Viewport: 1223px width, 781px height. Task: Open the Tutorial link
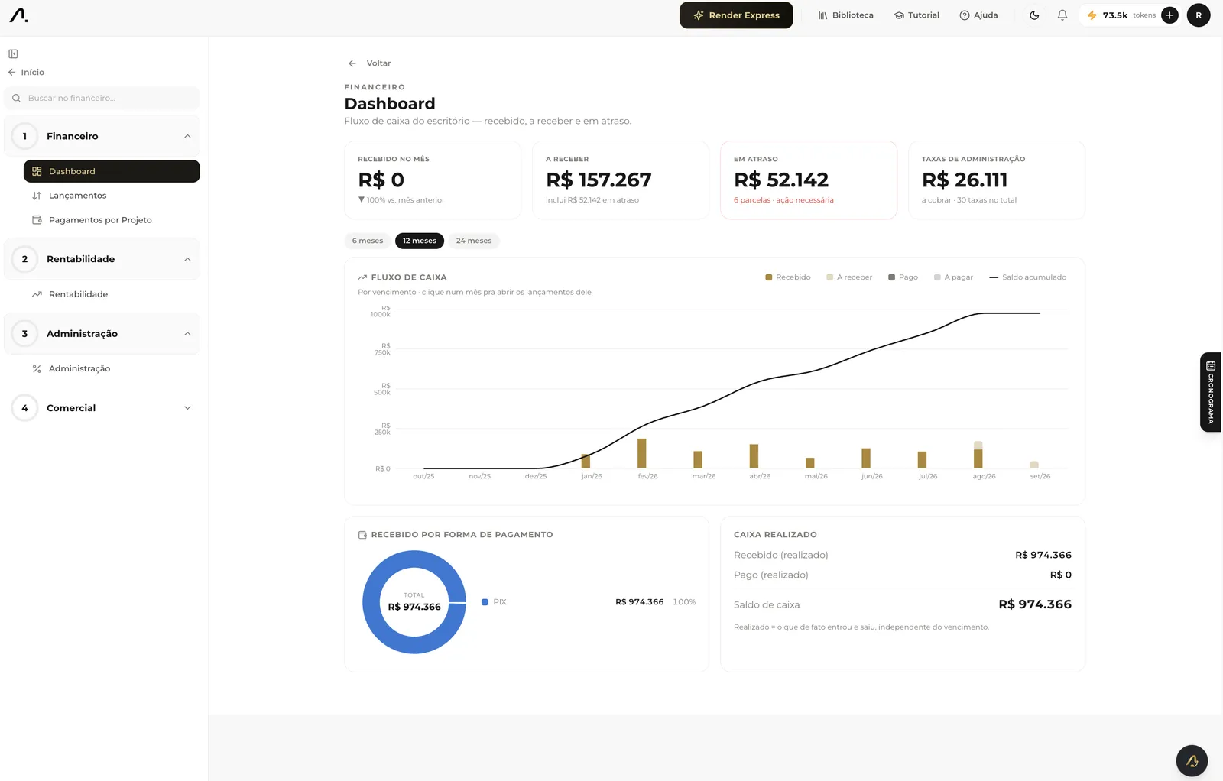(x=916, y=15)
